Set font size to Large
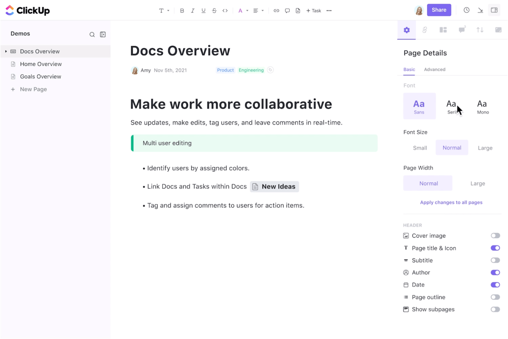The height and width of the screenshot is (339, 508). [485, 148]
